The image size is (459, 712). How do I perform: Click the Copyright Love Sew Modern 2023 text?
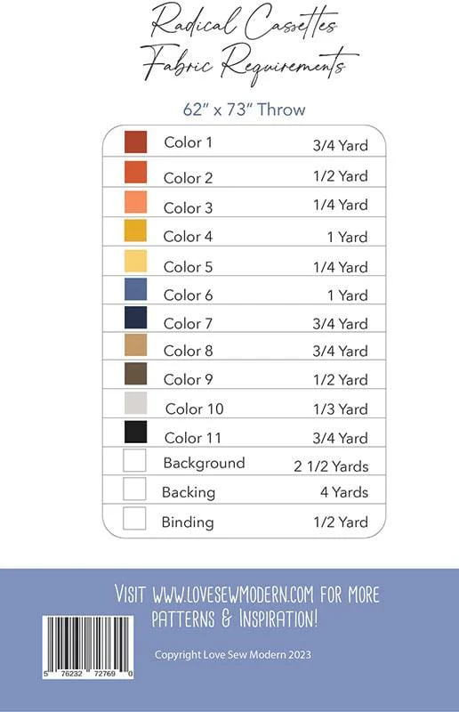pos(233,655)
